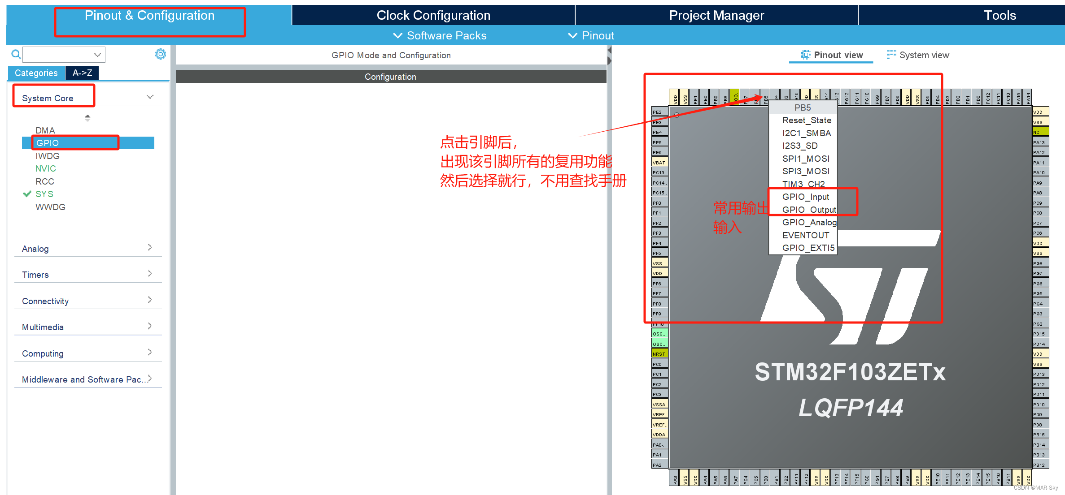Click inside the search input field
This screenshot has width=1065, height=495.
pos(57,55)
